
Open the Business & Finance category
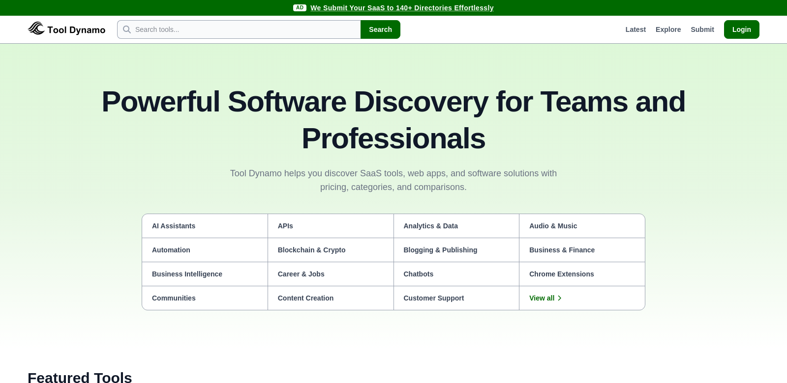[x=582, y=250]
